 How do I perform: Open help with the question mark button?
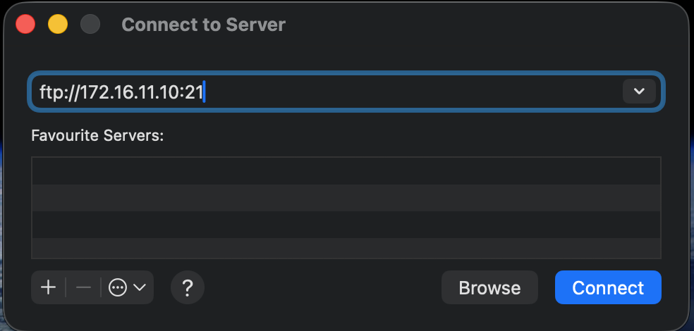tap(188, 287)
